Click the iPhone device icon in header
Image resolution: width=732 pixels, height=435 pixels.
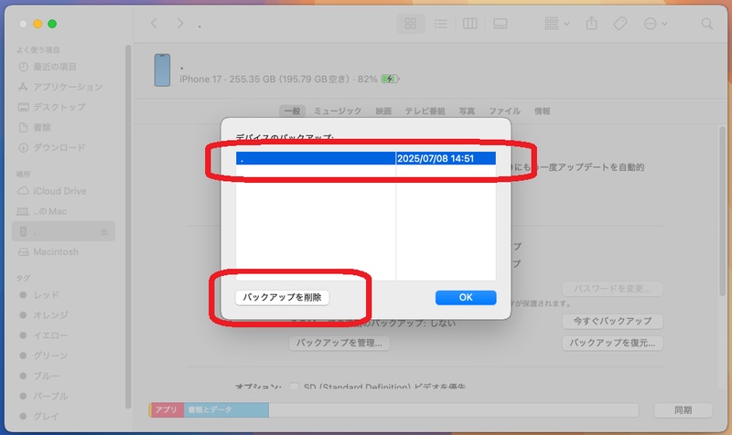click(162, 70)
